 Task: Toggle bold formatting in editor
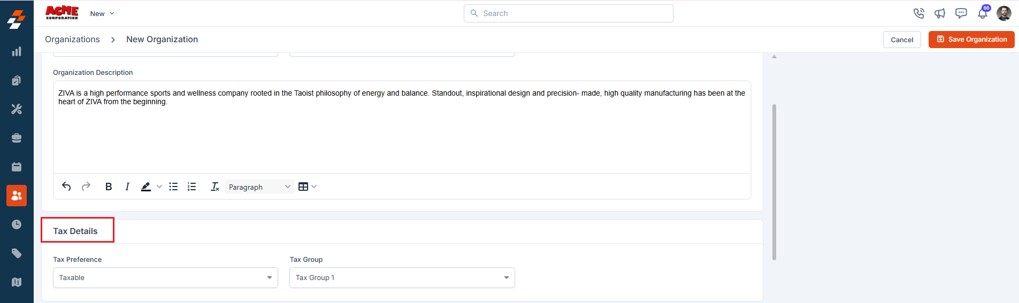pyautogui.click(x=109, y=187)
